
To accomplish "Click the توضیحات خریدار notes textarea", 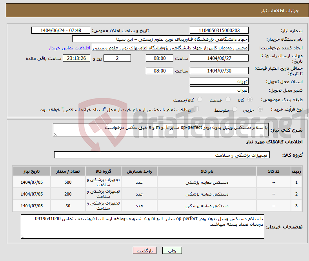I will pyautogui.click(x=142, y=227).
